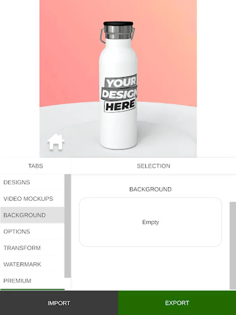Select the WATERMARK tab

pos(32,264)
